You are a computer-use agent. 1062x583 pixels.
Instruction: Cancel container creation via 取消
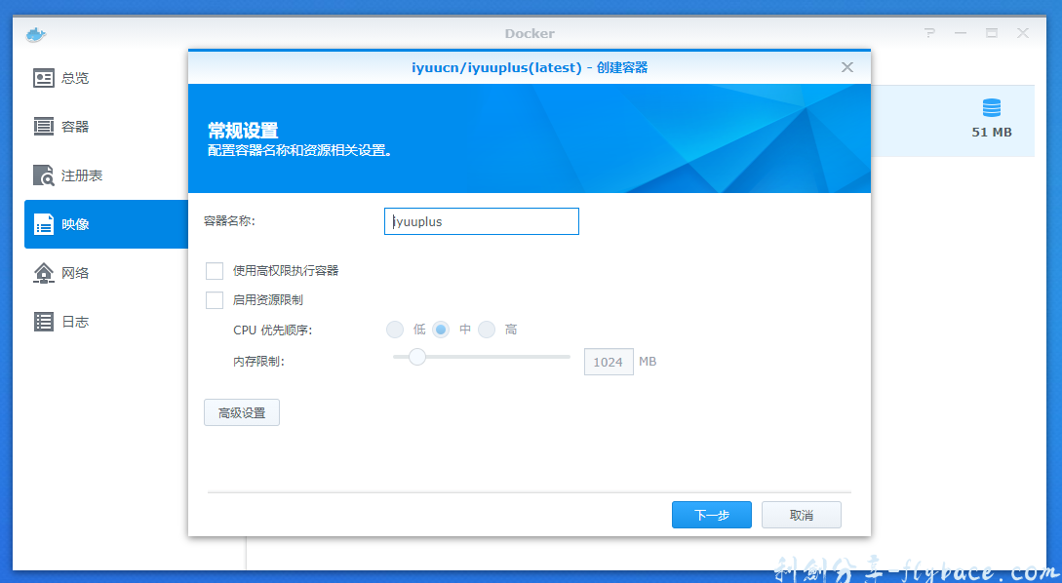point(801,514)
